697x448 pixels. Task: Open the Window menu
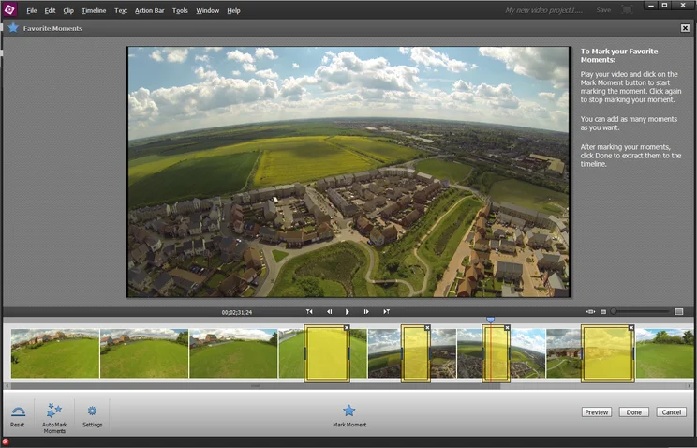[x=208, y=10]
